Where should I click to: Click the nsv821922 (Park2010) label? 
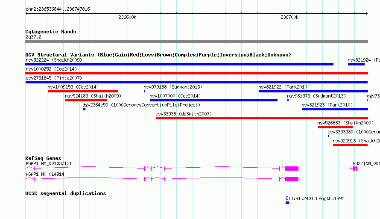284,87
